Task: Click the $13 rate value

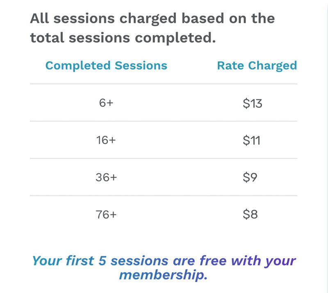Action: [x=252, y=103]
